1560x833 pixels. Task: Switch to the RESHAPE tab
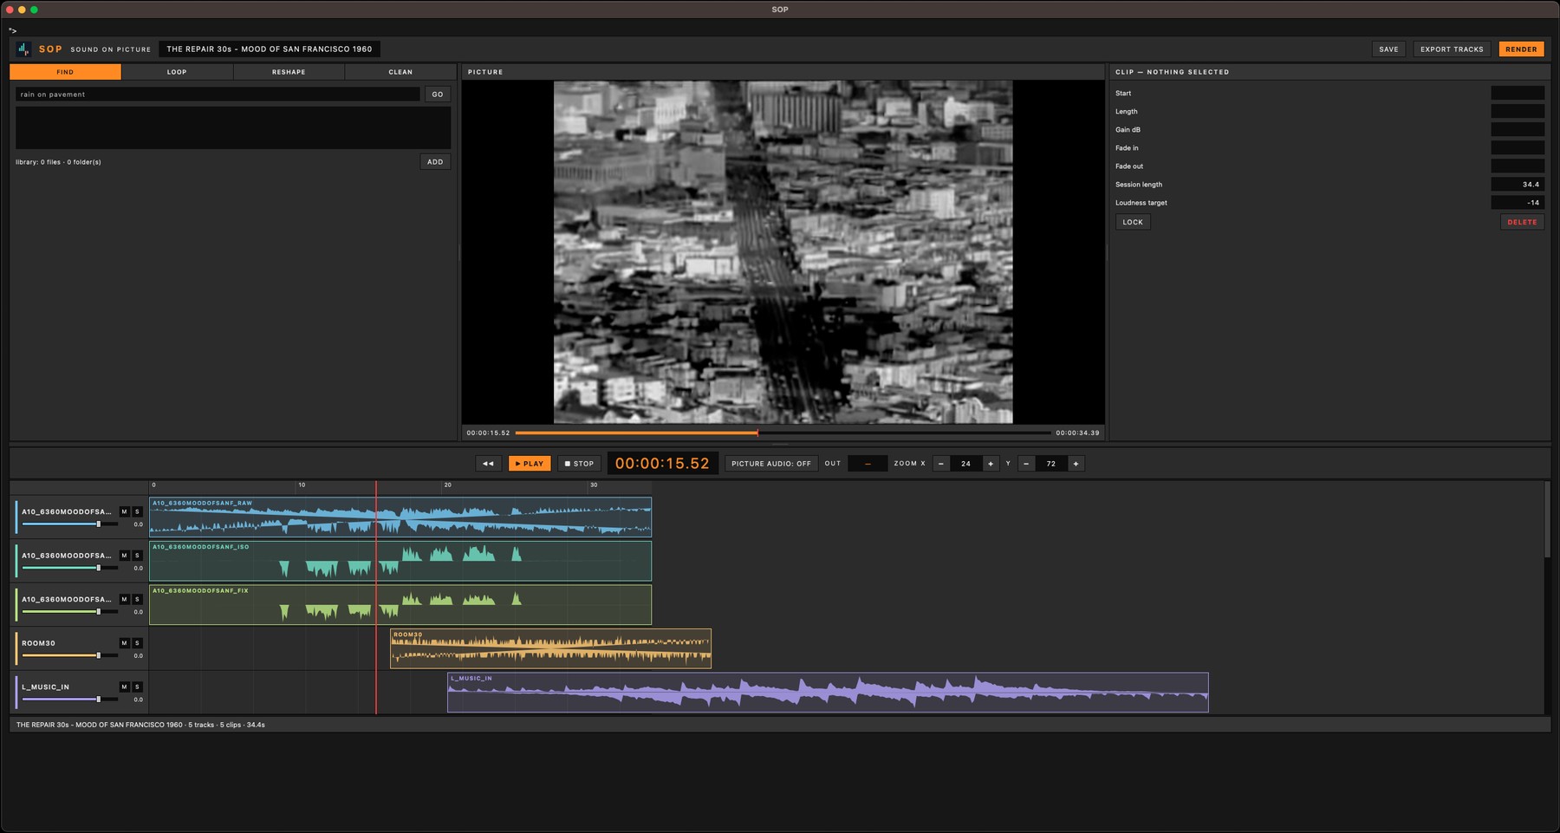point(289,72)
